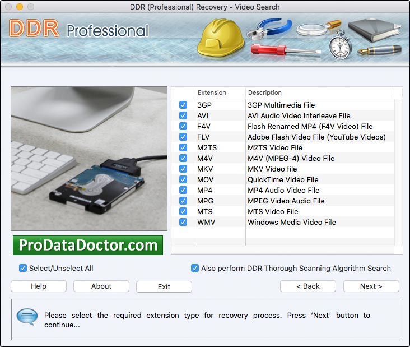Click the red screwdriver icon
The height and width of the screenshot is (347, 410).
tap(285, 50)
